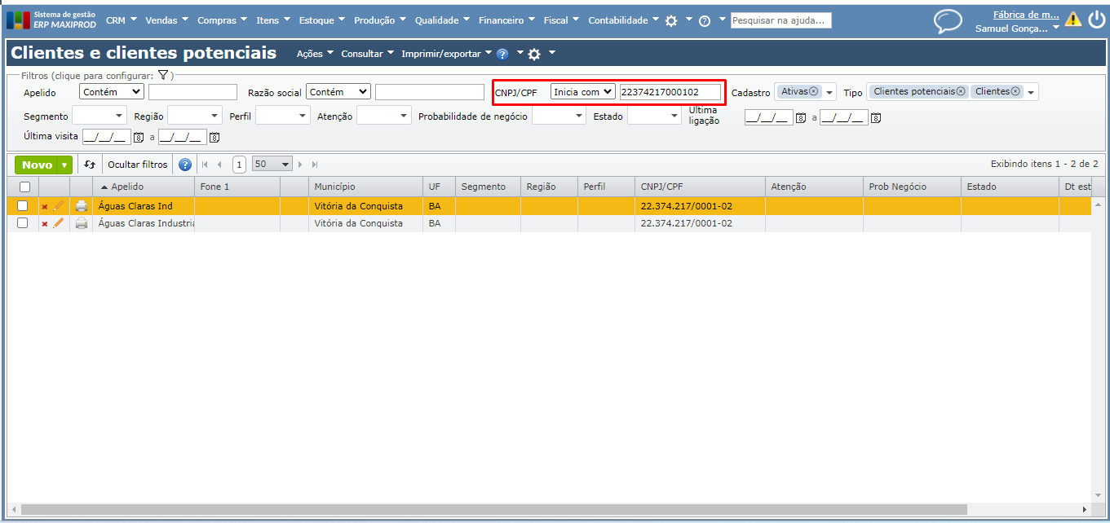1110x523 pixels.
Task: Delete the Águas Claras Ind row
Action: pos(45,207)
